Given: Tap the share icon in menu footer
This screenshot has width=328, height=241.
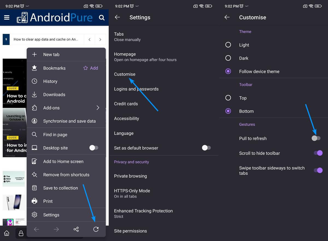Looking at the screenshot, I should 76,229.
